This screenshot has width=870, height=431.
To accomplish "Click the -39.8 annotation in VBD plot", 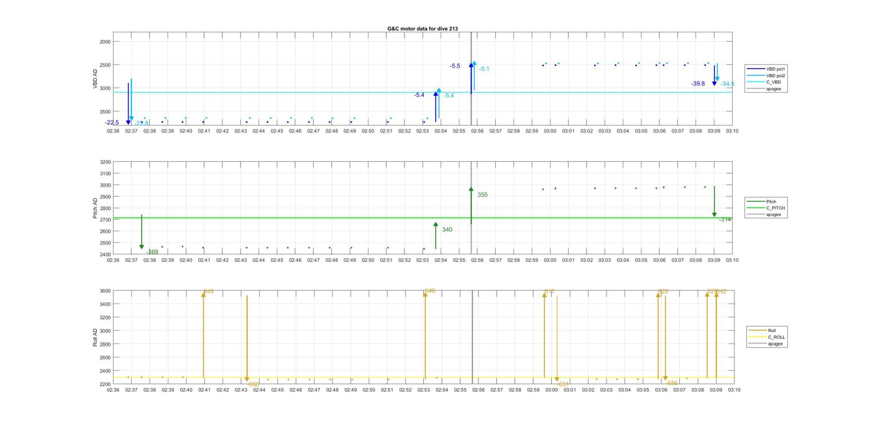I will click(x=698, y=83).
